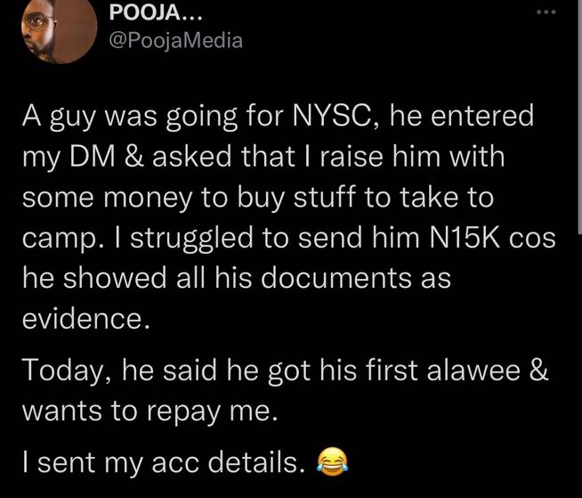The width and height of the screenshot is (582, 498).
Task: Click the phrase 'some money' in the tweet
Action: click(108, 199)
